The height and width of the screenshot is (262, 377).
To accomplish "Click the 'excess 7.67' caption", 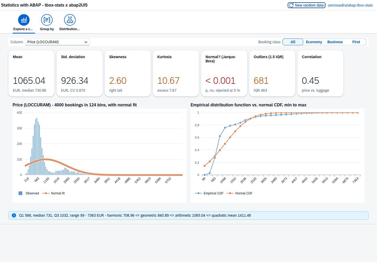I will [167, 90].
